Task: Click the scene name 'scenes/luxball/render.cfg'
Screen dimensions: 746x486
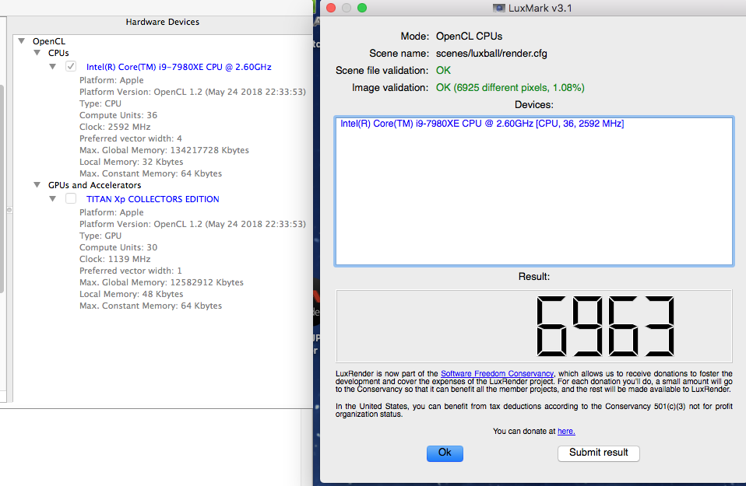Action: tap(491, 53)
